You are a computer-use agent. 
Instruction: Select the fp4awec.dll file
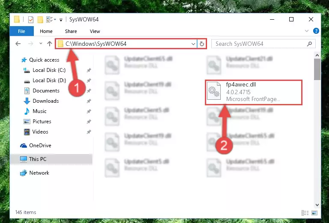tap(254, 92)
